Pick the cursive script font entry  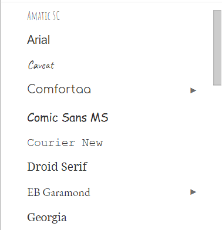coord(41,65)
